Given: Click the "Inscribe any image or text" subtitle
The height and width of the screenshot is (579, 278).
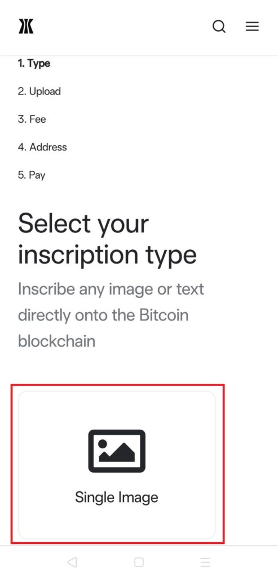Looking at the screenshot, I should click(111, 289).
